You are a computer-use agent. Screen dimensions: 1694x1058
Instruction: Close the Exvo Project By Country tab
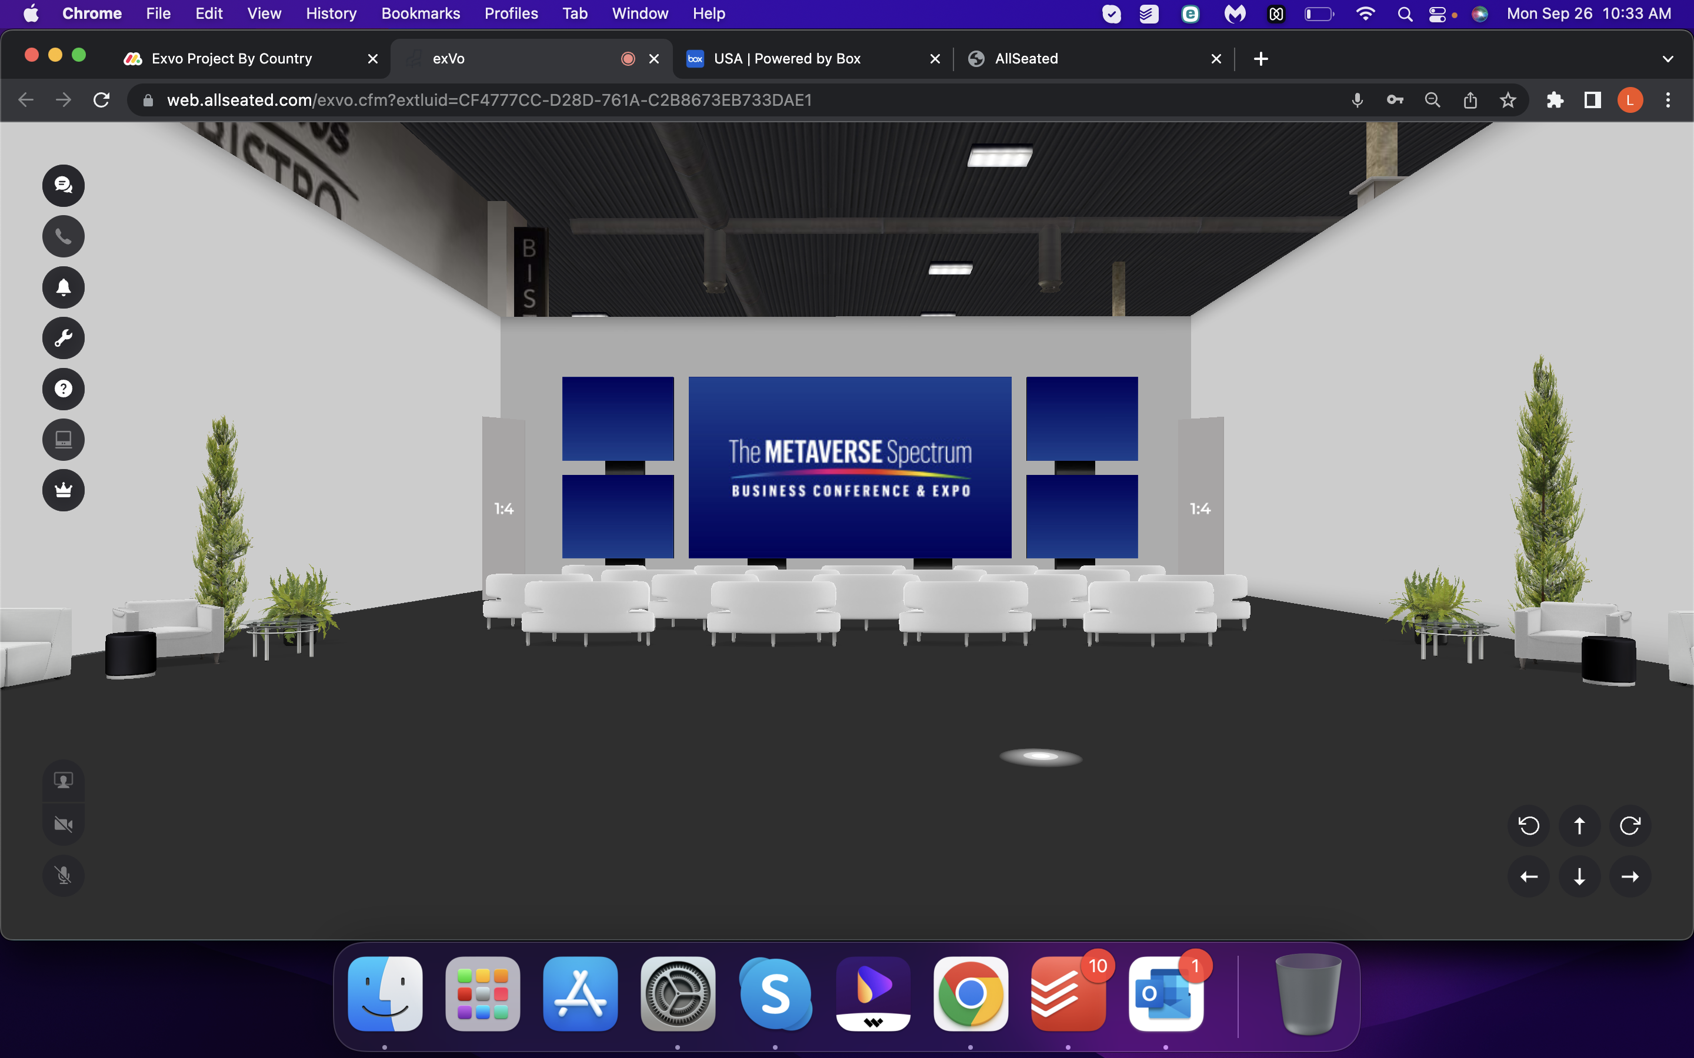point(373,59)
